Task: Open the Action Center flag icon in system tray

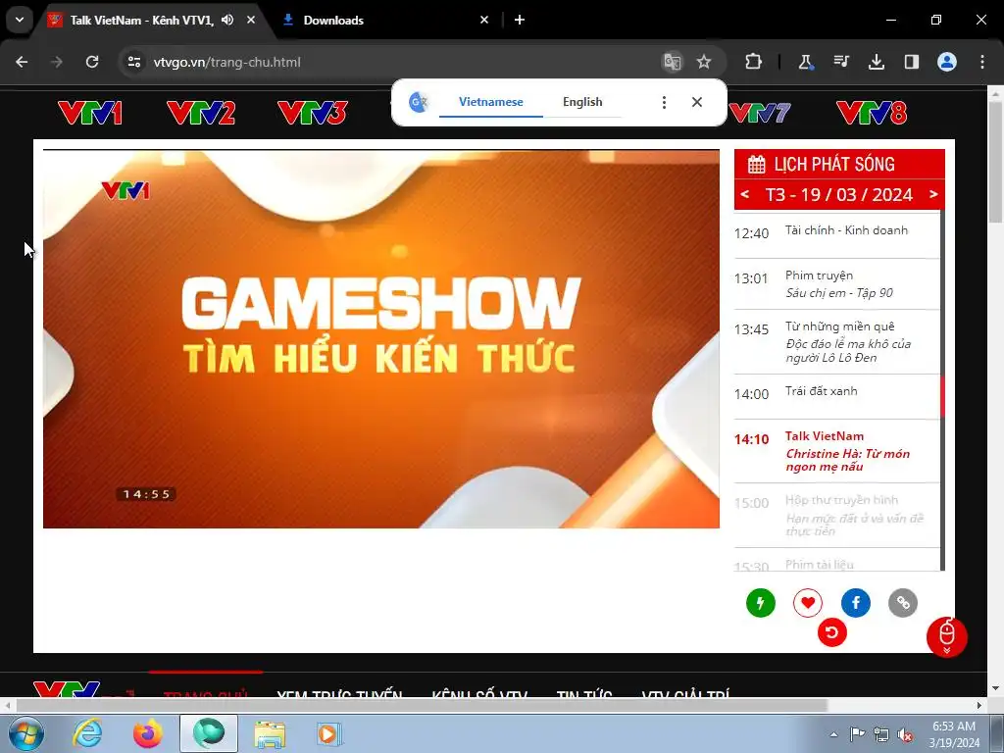Action: coord(857,733)
